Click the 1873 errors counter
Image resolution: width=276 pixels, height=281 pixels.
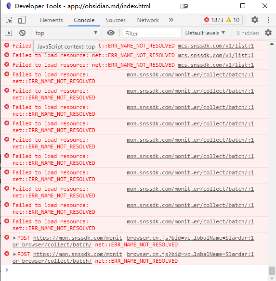pyautogui.click(x=214, y=20)
